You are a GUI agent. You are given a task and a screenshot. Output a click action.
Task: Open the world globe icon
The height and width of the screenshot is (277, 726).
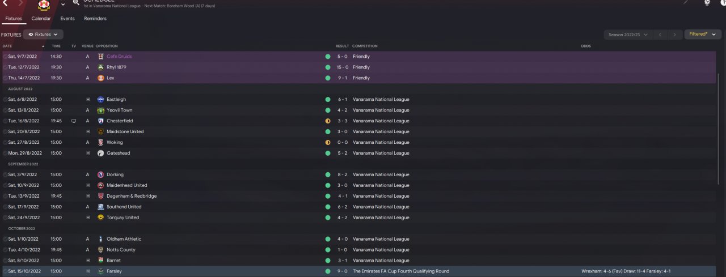(x=707, y=3)
